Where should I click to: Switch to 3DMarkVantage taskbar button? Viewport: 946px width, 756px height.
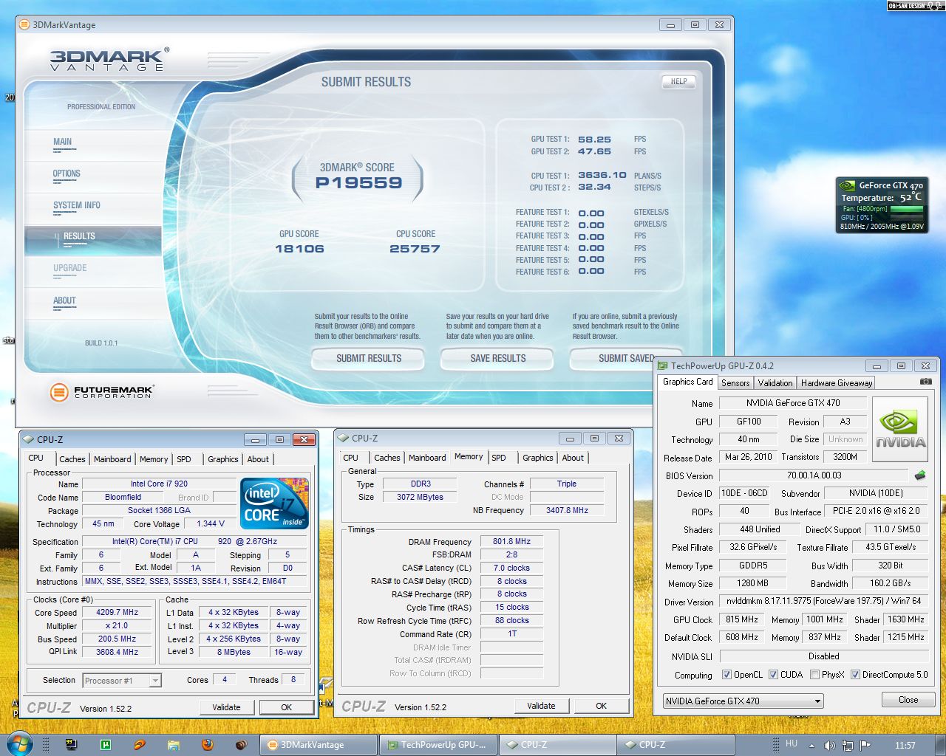[319, 745]
